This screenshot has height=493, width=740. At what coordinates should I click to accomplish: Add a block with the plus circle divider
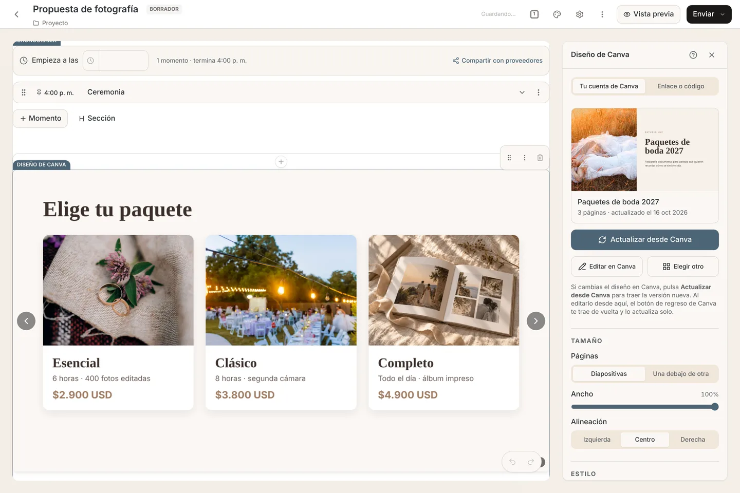pos(281,162)
